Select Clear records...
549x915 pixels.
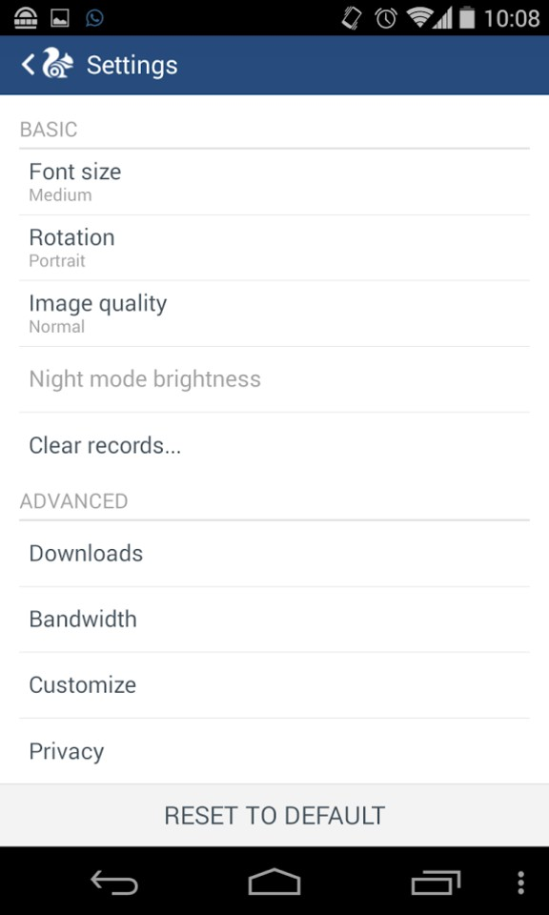pos(274,445)
